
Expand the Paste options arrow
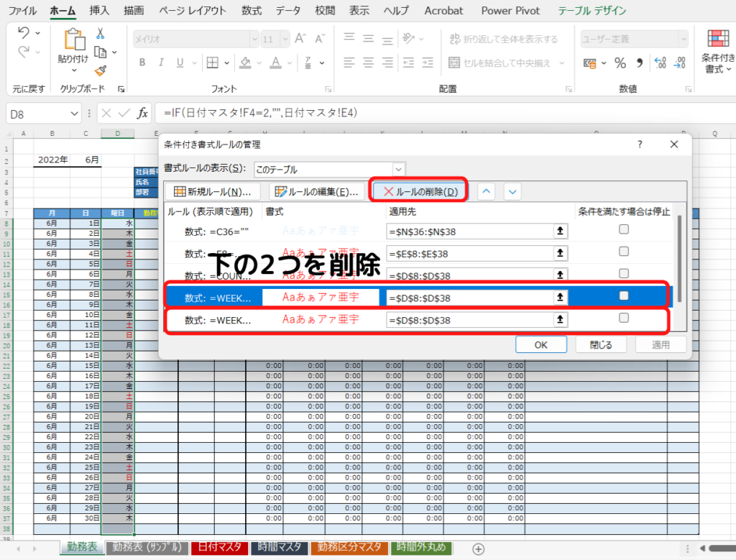click(74, 70)
